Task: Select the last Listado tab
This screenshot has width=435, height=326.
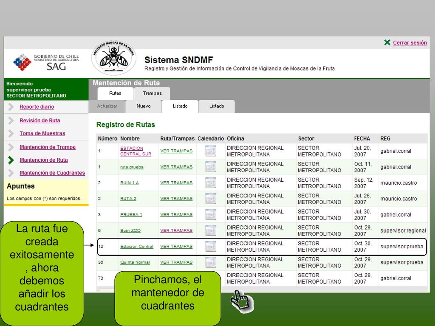Action: tap(217, 106)
